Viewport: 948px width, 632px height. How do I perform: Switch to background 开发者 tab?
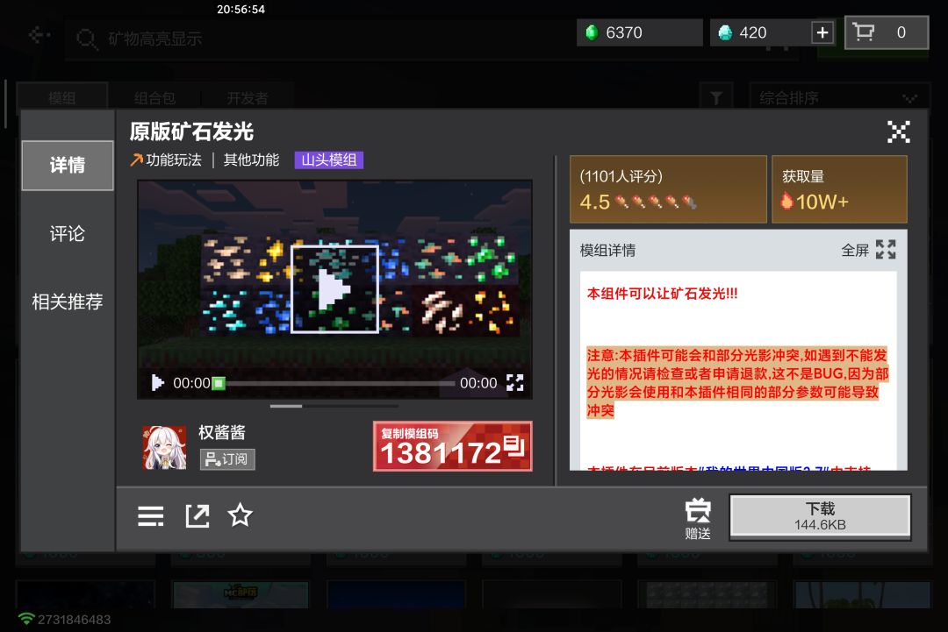(248, 97)
